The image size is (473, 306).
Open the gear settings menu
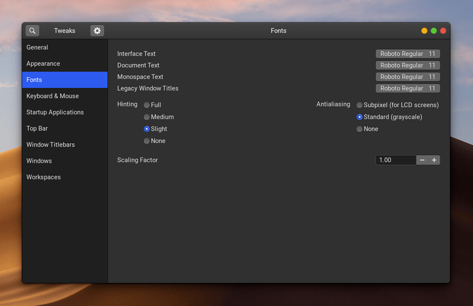pos(97,31)
